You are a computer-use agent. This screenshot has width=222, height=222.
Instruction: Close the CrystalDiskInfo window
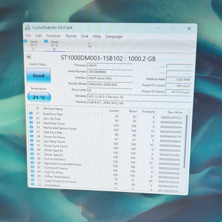tap(189, 28)
